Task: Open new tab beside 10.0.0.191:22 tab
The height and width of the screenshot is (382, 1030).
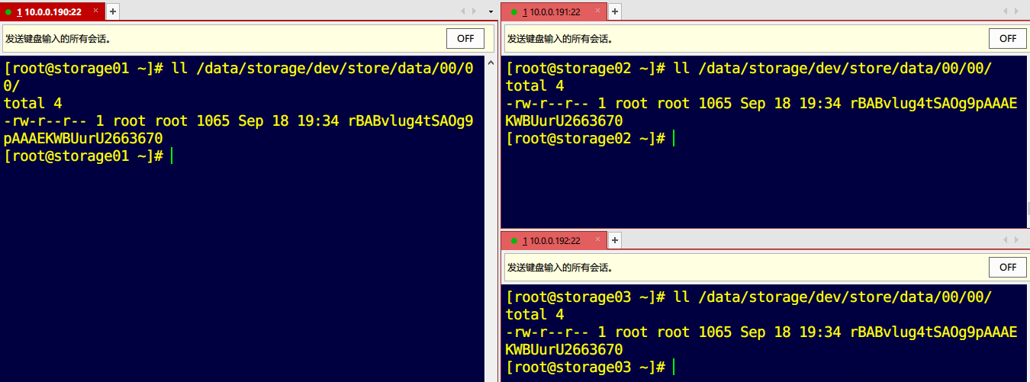Action: 615,11
